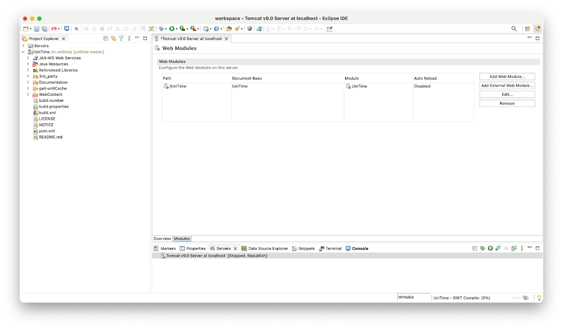563x329 pixels.
Task: Click the Save All toolbar icon
Action: coord(44,29)
